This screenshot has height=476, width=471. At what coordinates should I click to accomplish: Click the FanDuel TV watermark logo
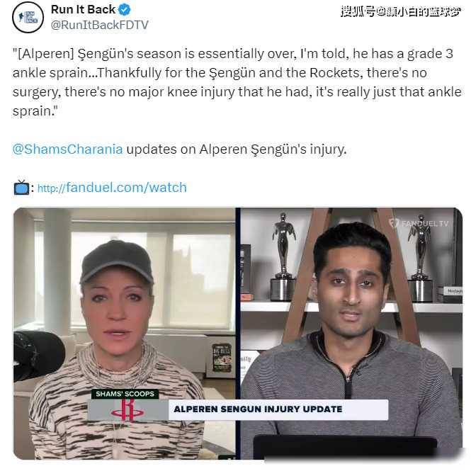[x=419, y=224]
